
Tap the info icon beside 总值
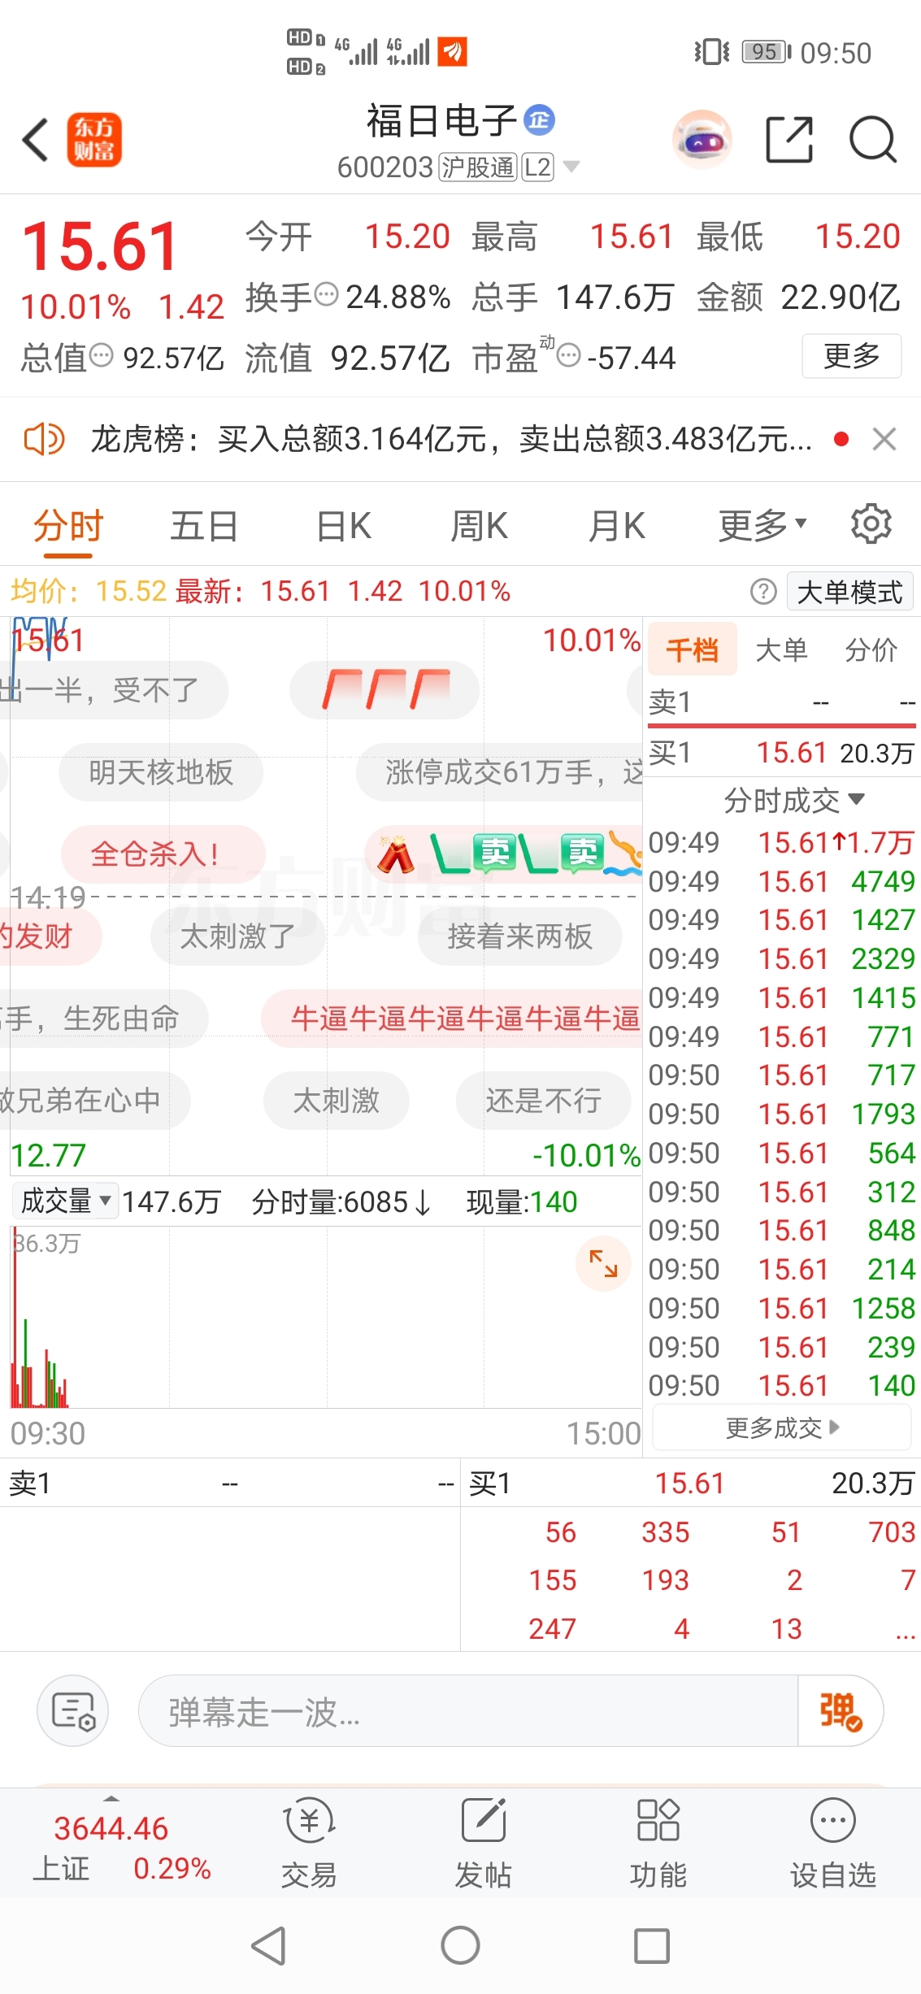tap(101, 354)
